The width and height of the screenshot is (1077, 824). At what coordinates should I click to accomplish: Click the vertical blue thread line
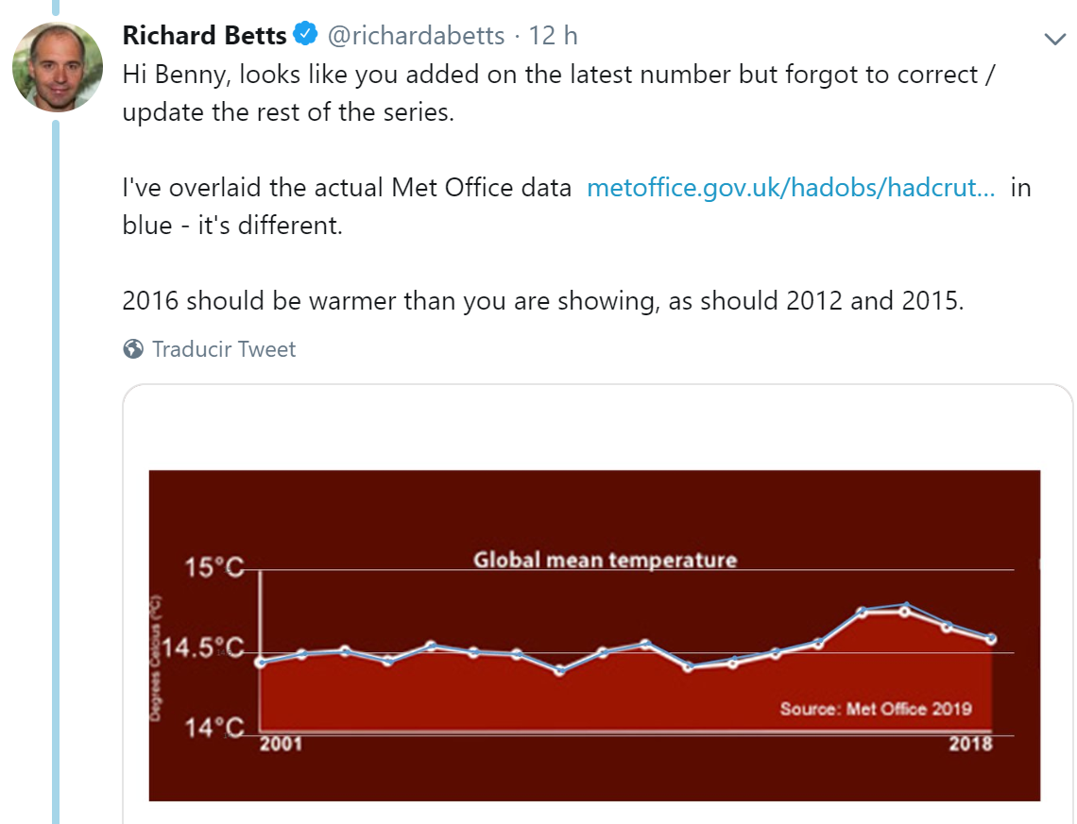[55, 472]
